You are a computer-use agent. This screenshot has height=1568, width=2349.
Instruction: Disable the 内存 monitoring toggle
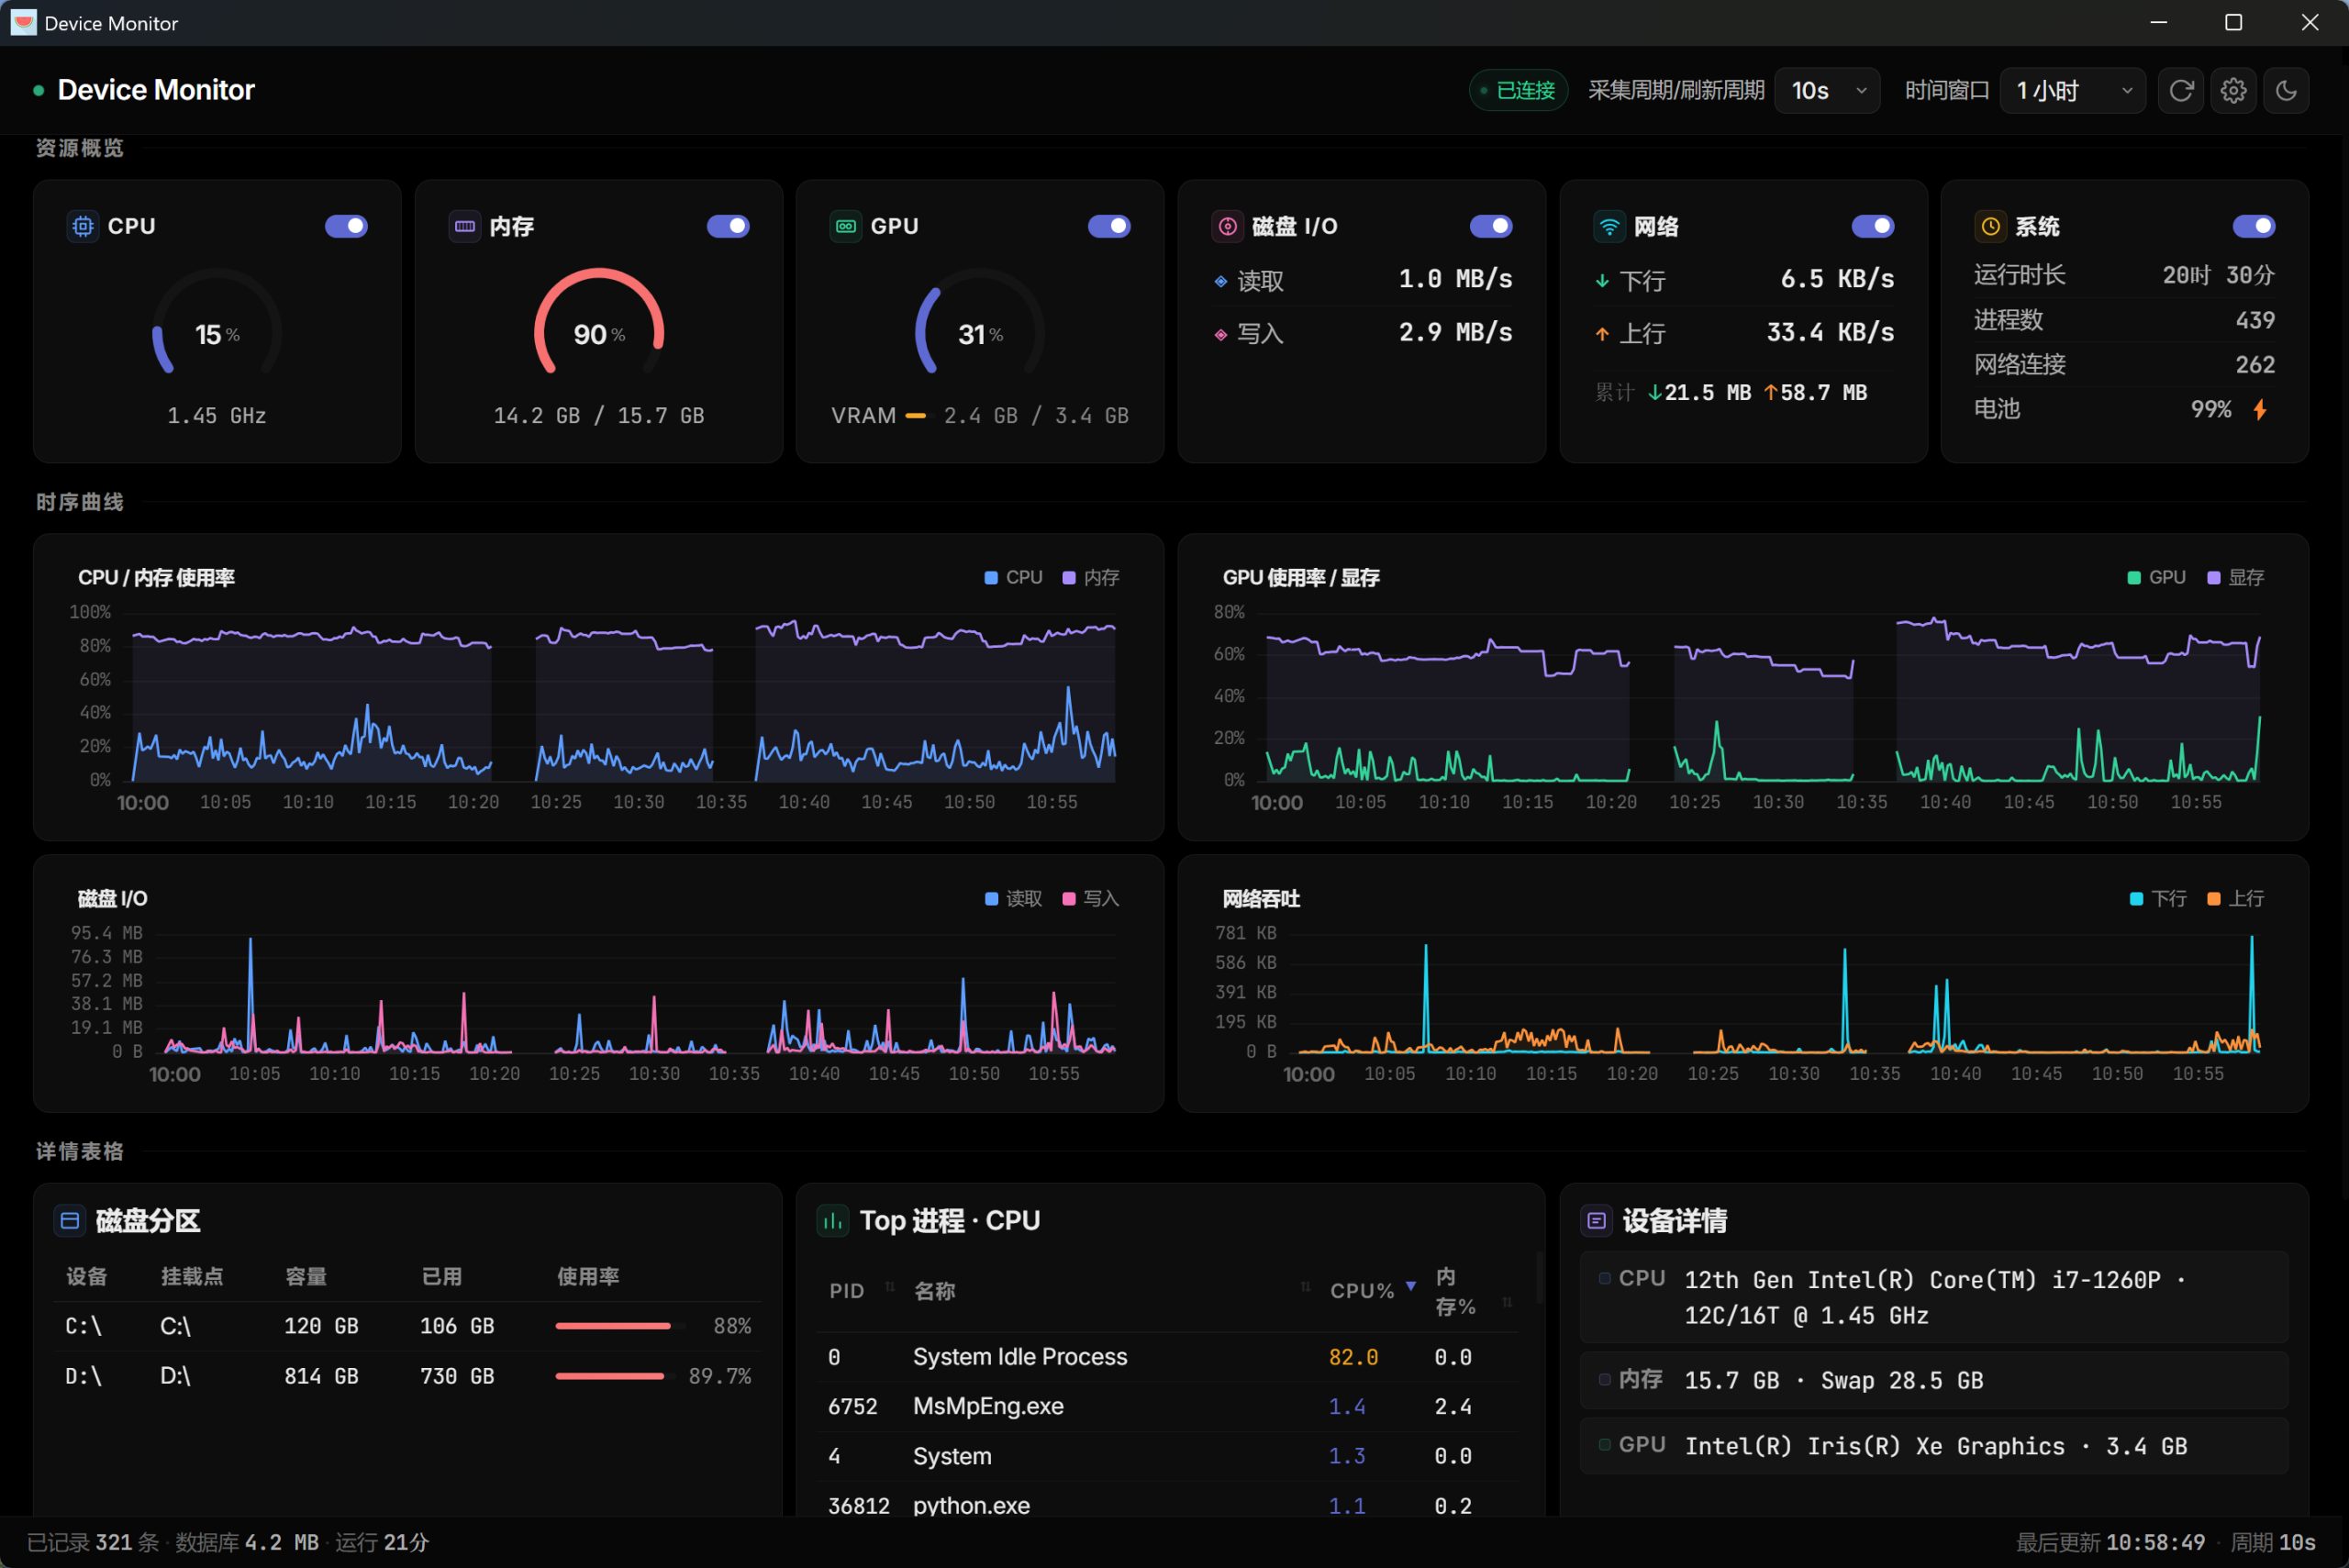tap(728, 226)
